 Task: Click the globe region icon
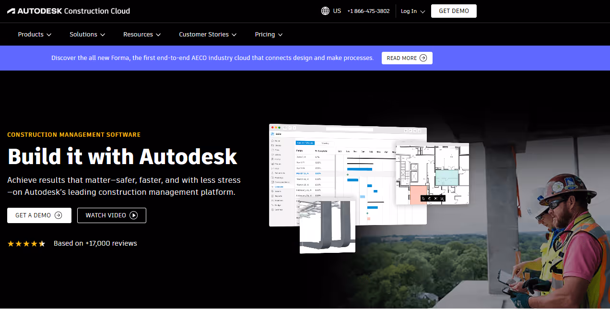click(x=325, y=11)
